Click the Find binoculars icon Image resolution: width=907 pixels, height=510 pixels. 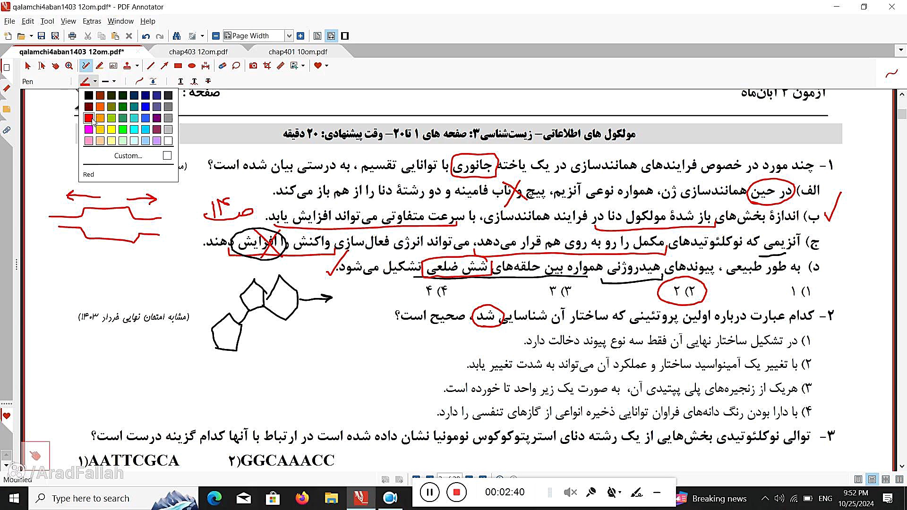coord(177,36)
